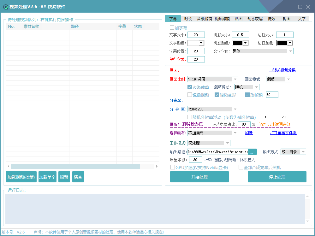Switch to the 封面 tab
315x236 pixels.
click(x=287, y=19)
